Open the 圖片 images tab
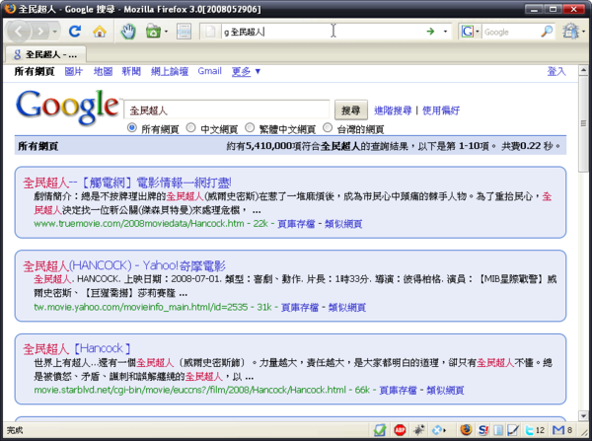Viewport: 592px width, 441px height. [74, 71]
